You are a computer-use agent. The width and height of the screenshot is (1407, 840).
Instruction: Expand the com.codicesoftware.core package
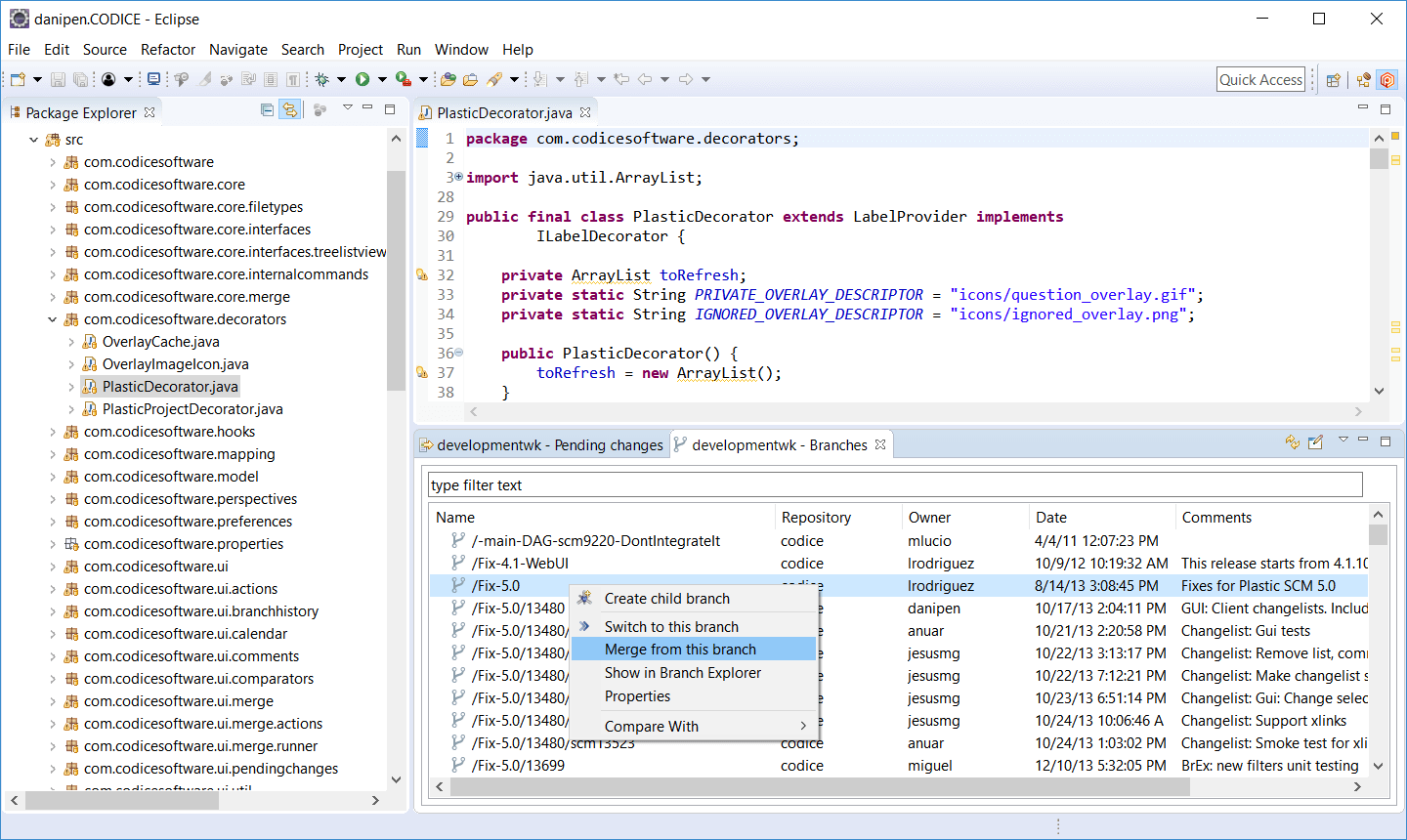tap(53, 185)
